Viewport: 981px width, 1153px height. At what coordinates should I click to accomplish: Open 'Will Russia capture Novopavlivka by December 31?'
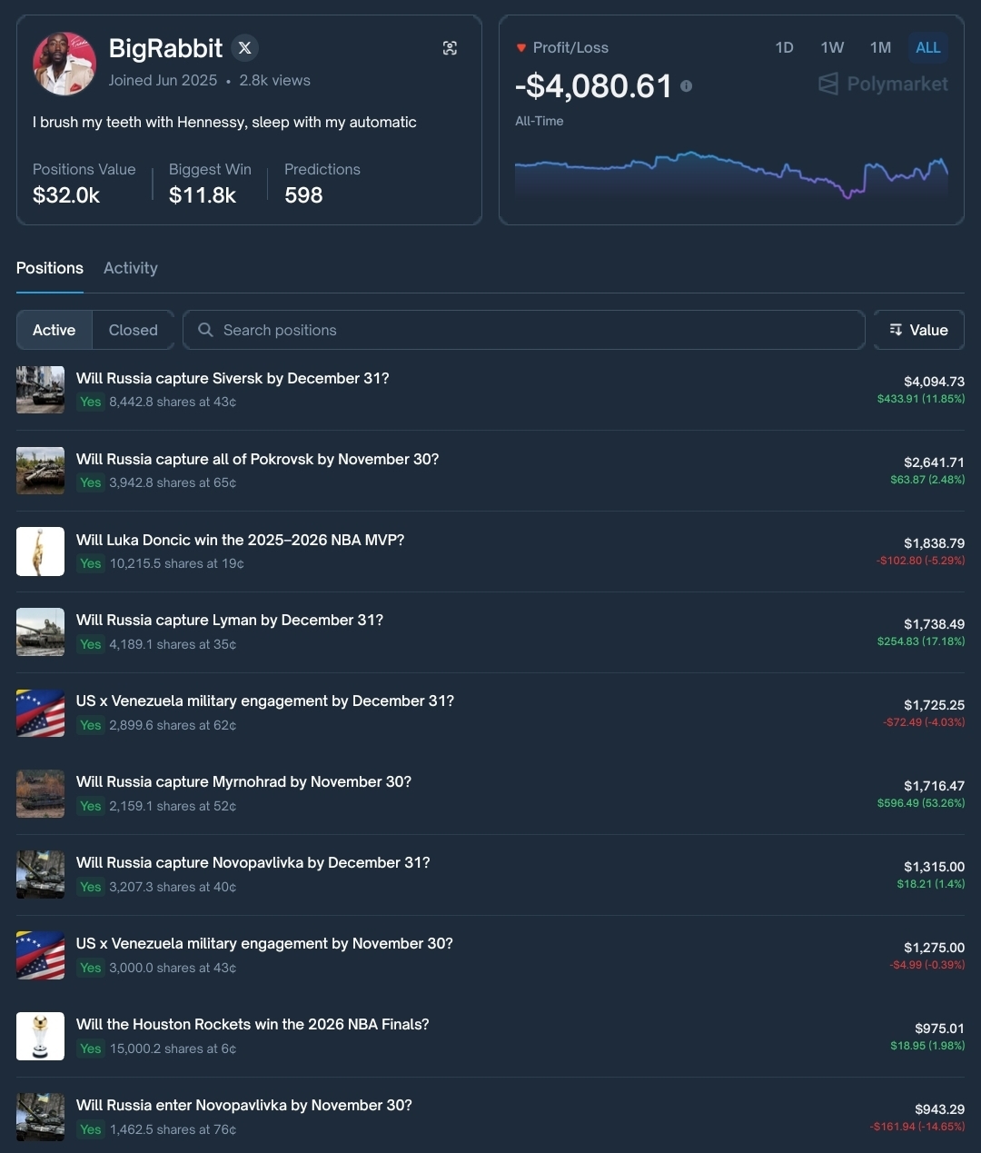(x=253, y=862)
